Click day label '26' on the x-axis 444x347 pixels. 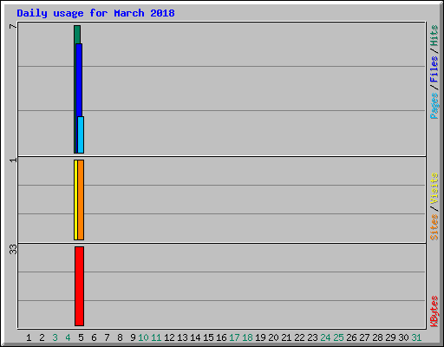[x=351, y=337]
